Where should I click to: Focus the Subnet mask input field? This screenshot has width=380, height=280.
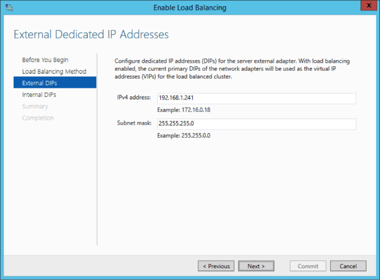(x=256, y=124)
